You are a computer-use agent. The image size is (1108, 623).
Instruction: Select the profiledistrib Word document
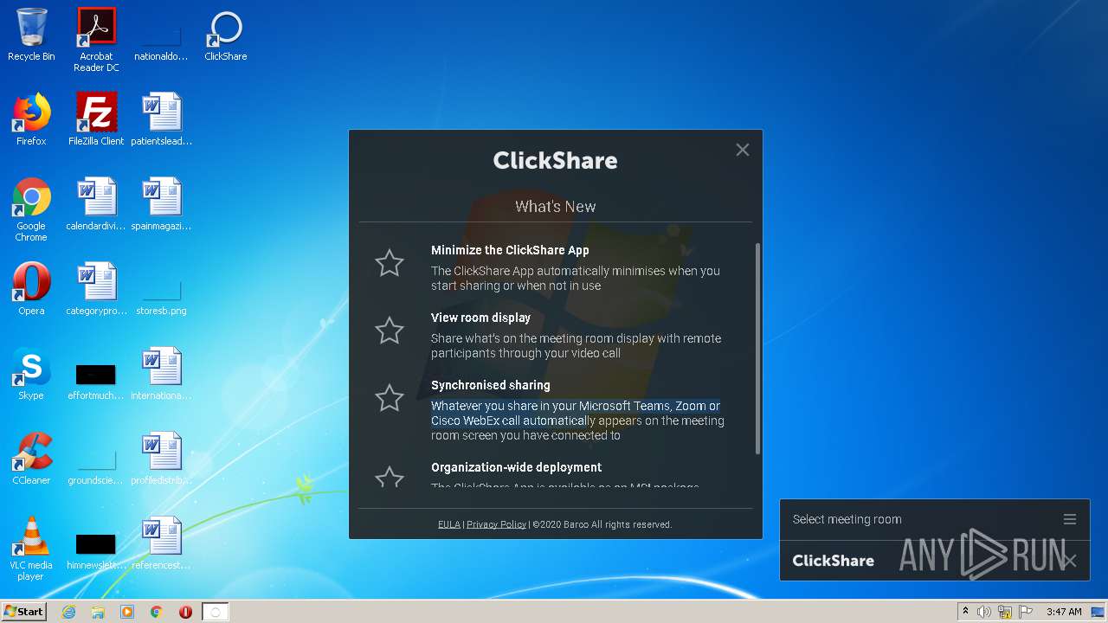click(x=161, y=459)
